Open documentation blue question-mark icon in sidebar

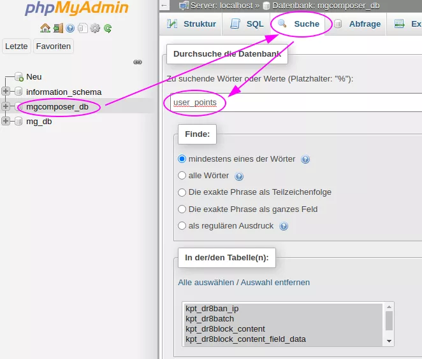coord(70,28)
